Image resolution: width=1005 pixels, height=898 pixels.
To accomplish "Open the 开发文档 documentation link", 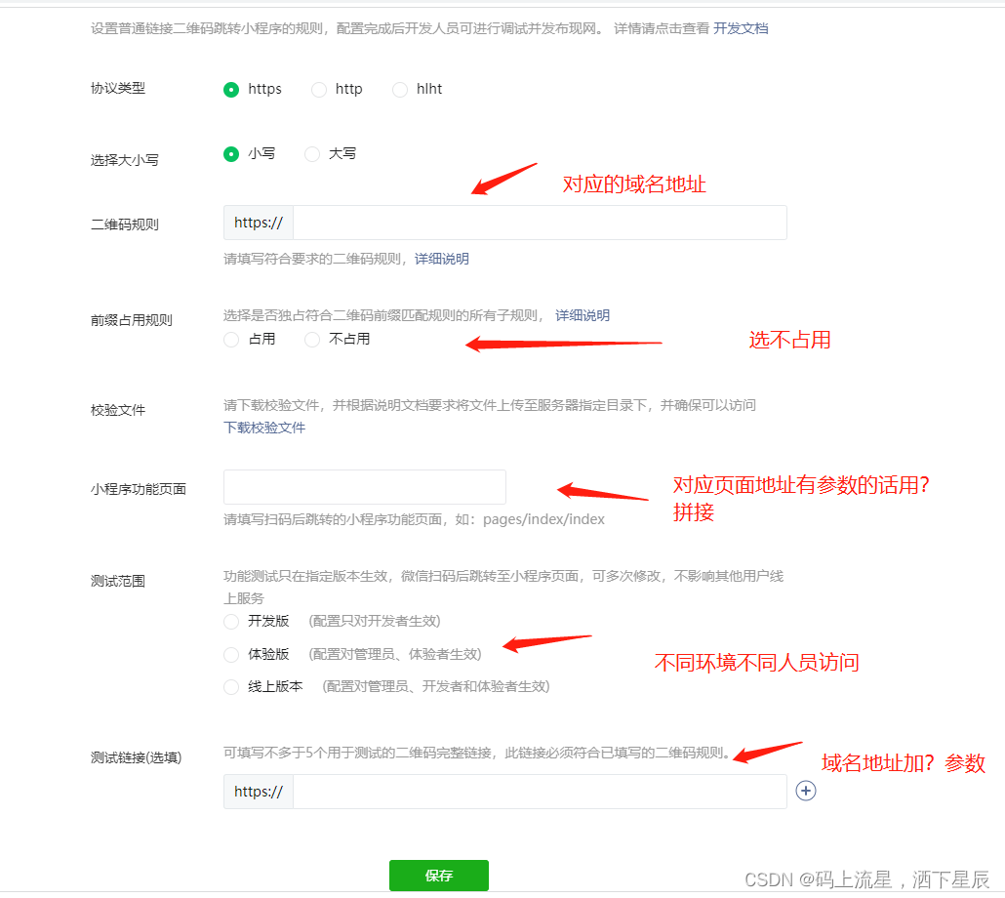I will [x=740, y=28].
